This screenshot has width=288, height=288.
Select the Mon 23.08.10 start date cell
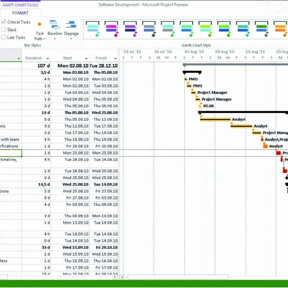pos(70,153)
